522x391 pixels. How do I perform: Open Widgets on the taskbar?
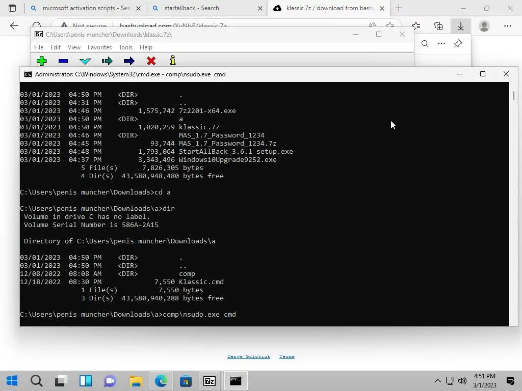86,381
